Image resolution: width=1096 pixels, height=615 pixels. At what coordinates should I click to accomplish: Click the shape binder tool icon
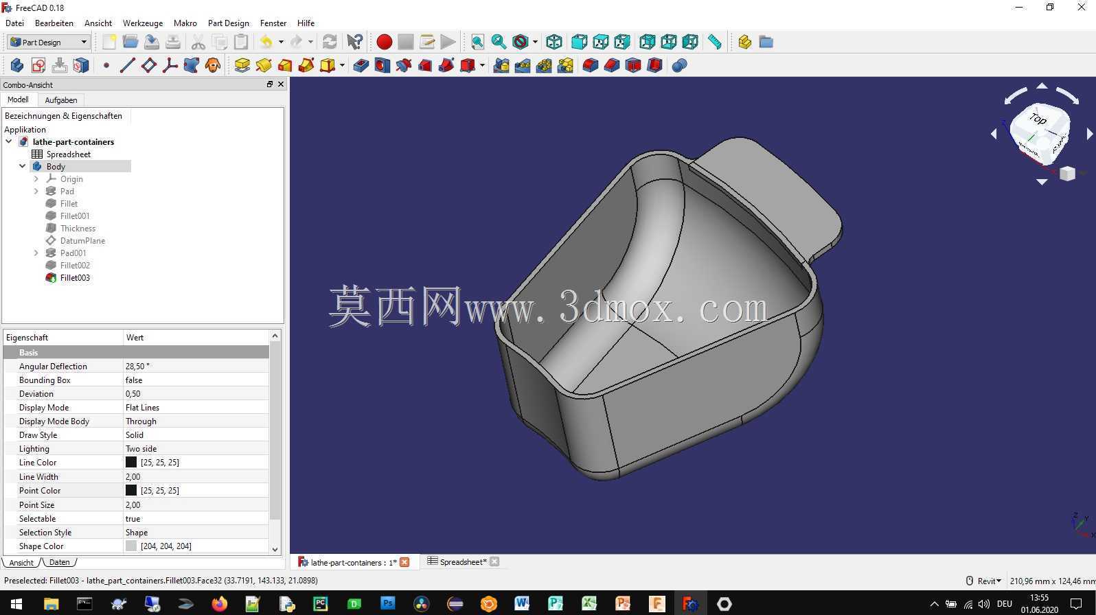(x=191, y=65)
